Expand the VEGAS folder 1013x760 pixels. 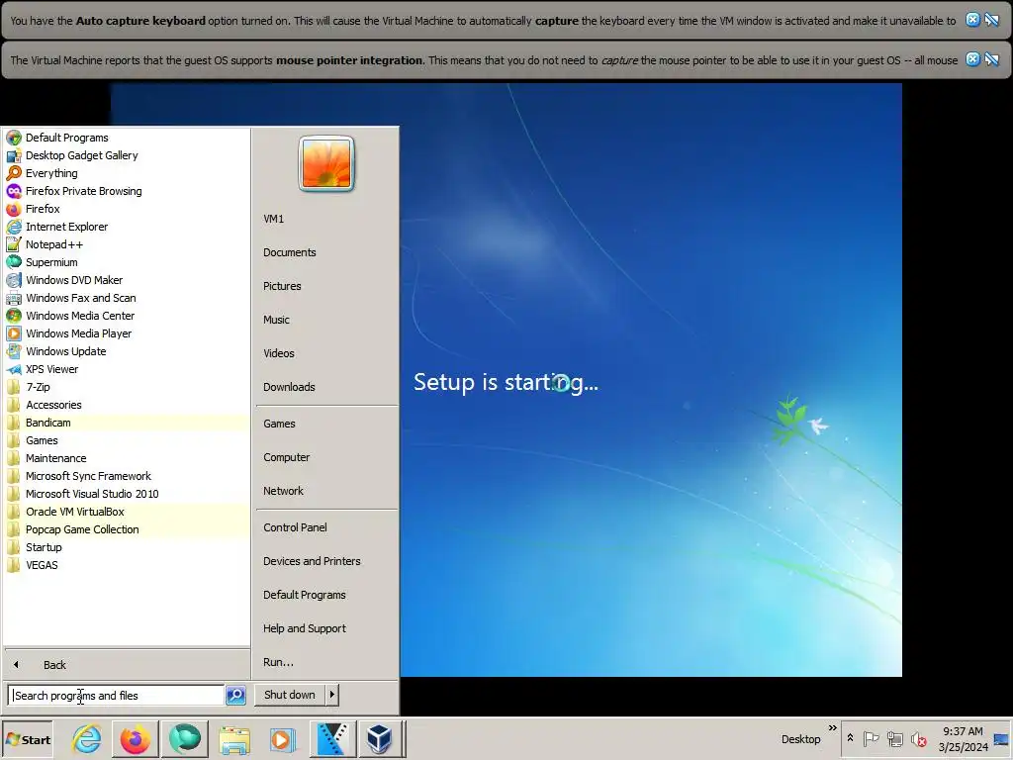(x=126, y=565)
